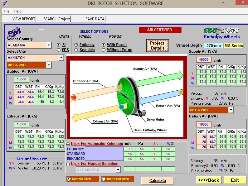248x186 pixels.
Task: Click the ARI CERTIFIED banner
Action: tap(160, 30)
